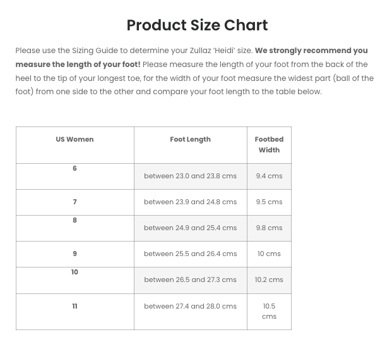The width and height of the screenshot is (380, 344).
Task: Click size 11 in the US Women column
Action: point(74,306)
